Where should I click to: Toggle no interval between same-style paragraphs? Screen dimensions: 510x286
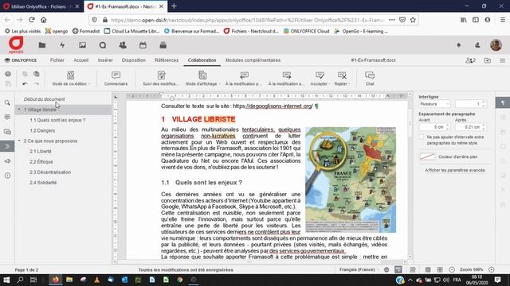(x=422, y=137)
